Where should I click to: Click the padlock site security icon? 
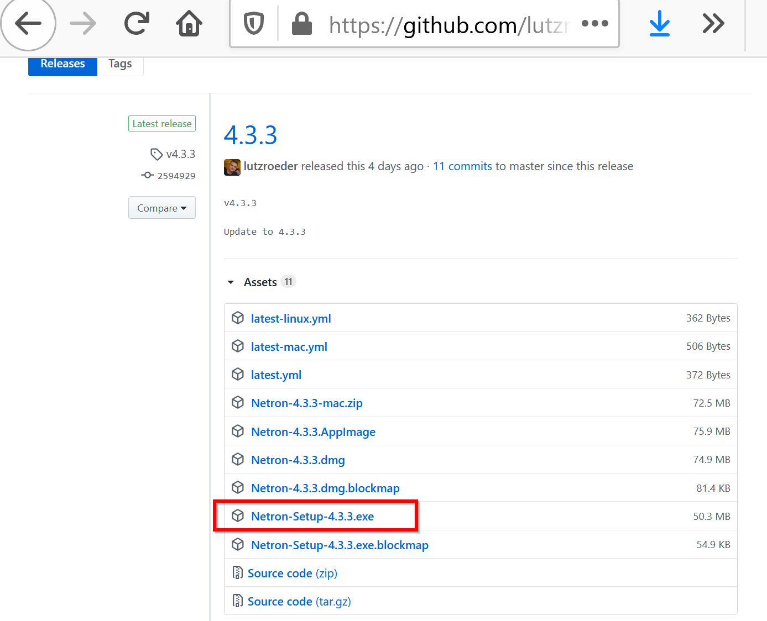click(x=302, y=24)
